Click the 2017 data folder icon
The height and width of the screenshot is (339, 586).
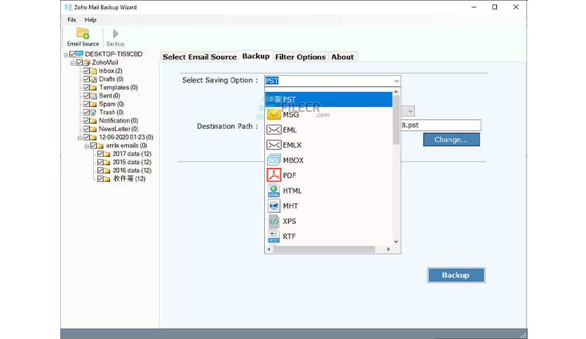[107, 154]
